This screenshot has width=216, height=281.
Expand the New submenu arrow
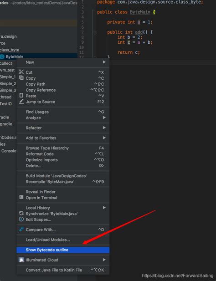pos(104,62)
